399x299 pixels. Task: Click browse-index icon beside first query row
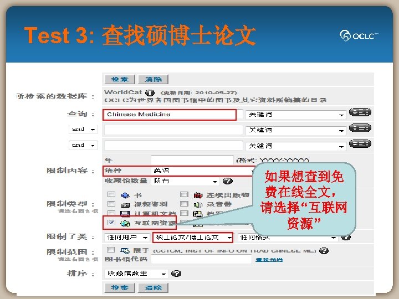coord(360,112)
